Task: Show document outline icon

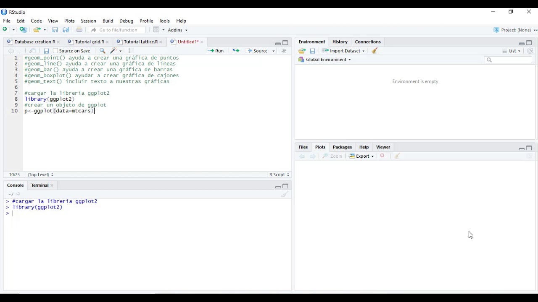Action: (284, 51)
